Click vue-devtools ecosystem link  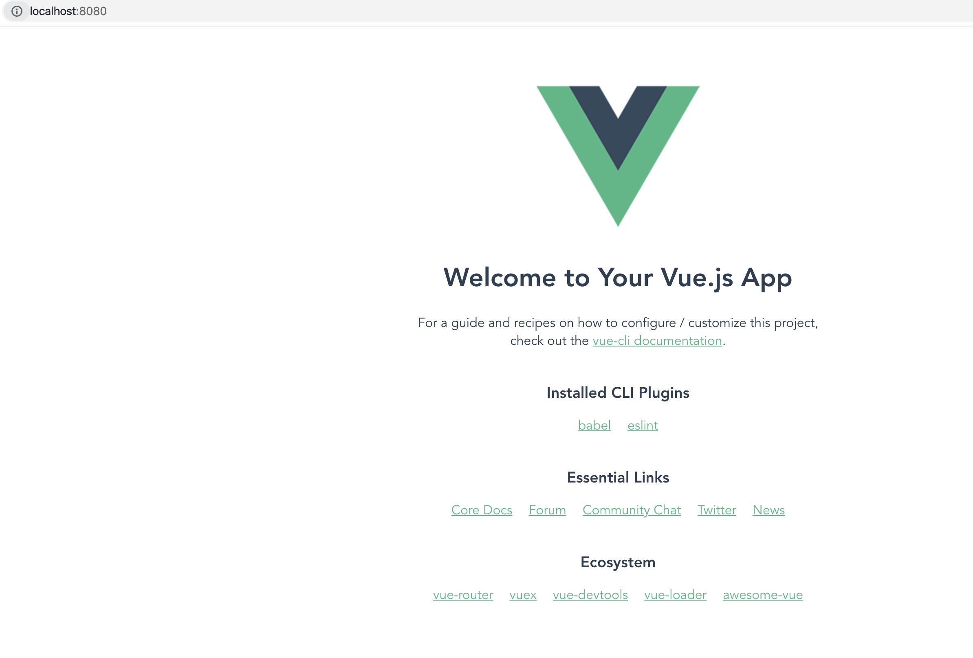tap(590, 595)
